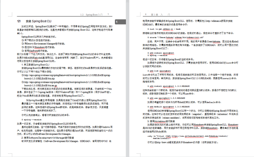This screenshot has width=254, height=157.
Task: Click the code line "$ curl -s get.sdkman.io | bash"
Action: pos(164,29)
